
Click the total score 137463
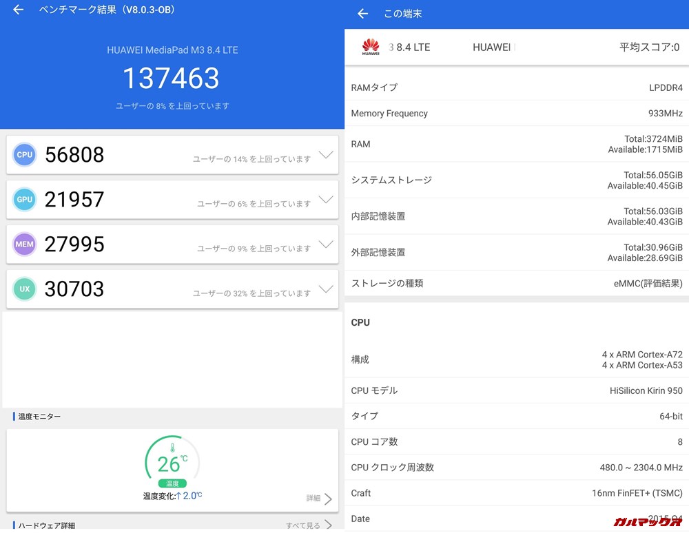pyautogui.click(x=170, y=79)
